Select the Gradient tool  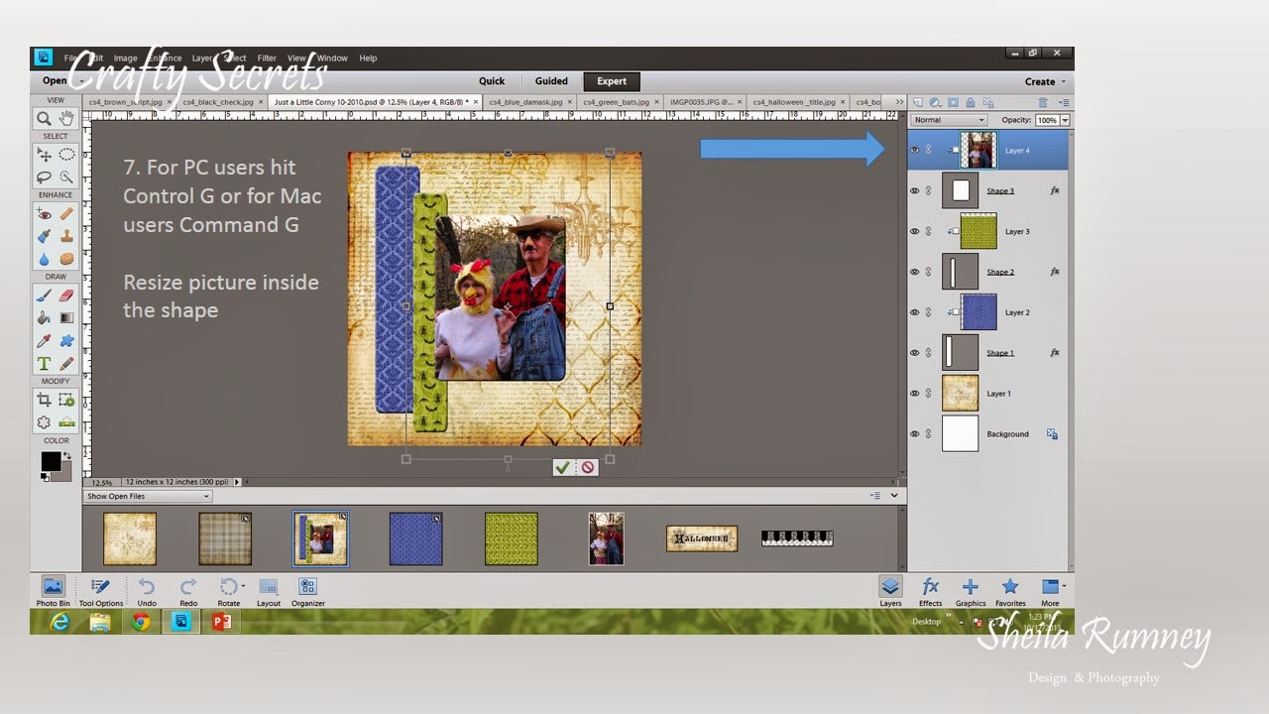66,316
